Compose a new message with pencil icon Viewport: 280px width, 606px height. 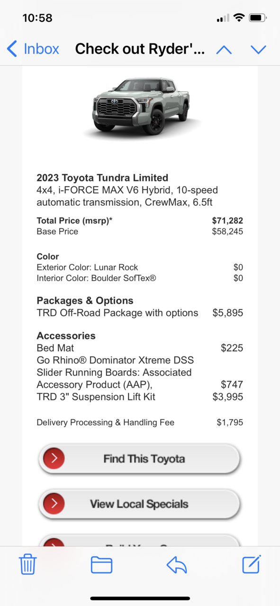(x=252, y=564)
